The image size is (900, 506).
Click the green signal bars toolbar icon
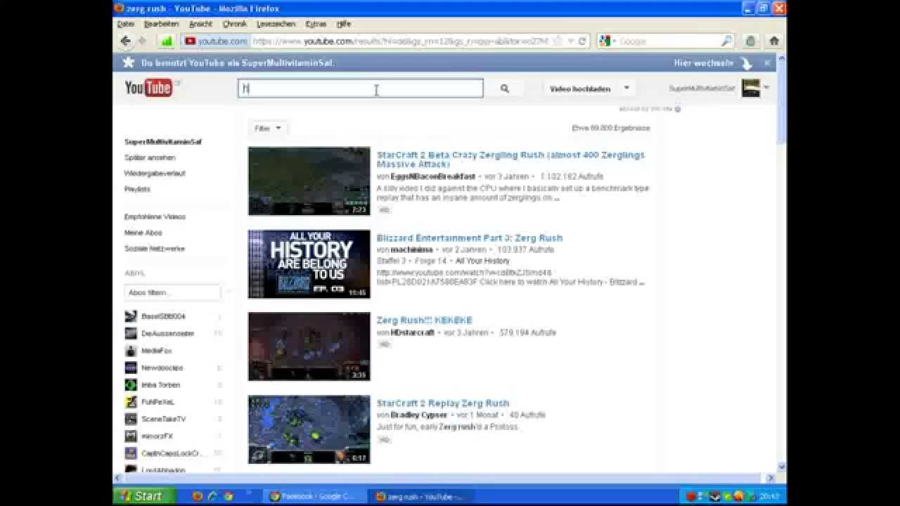[167, 41]
